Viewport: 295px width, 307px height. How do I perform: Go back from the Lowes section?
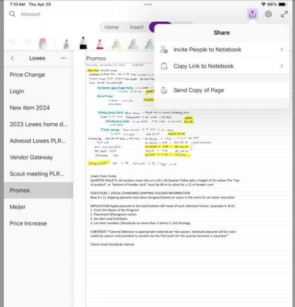pyautogui.click(x=12, y=58)
